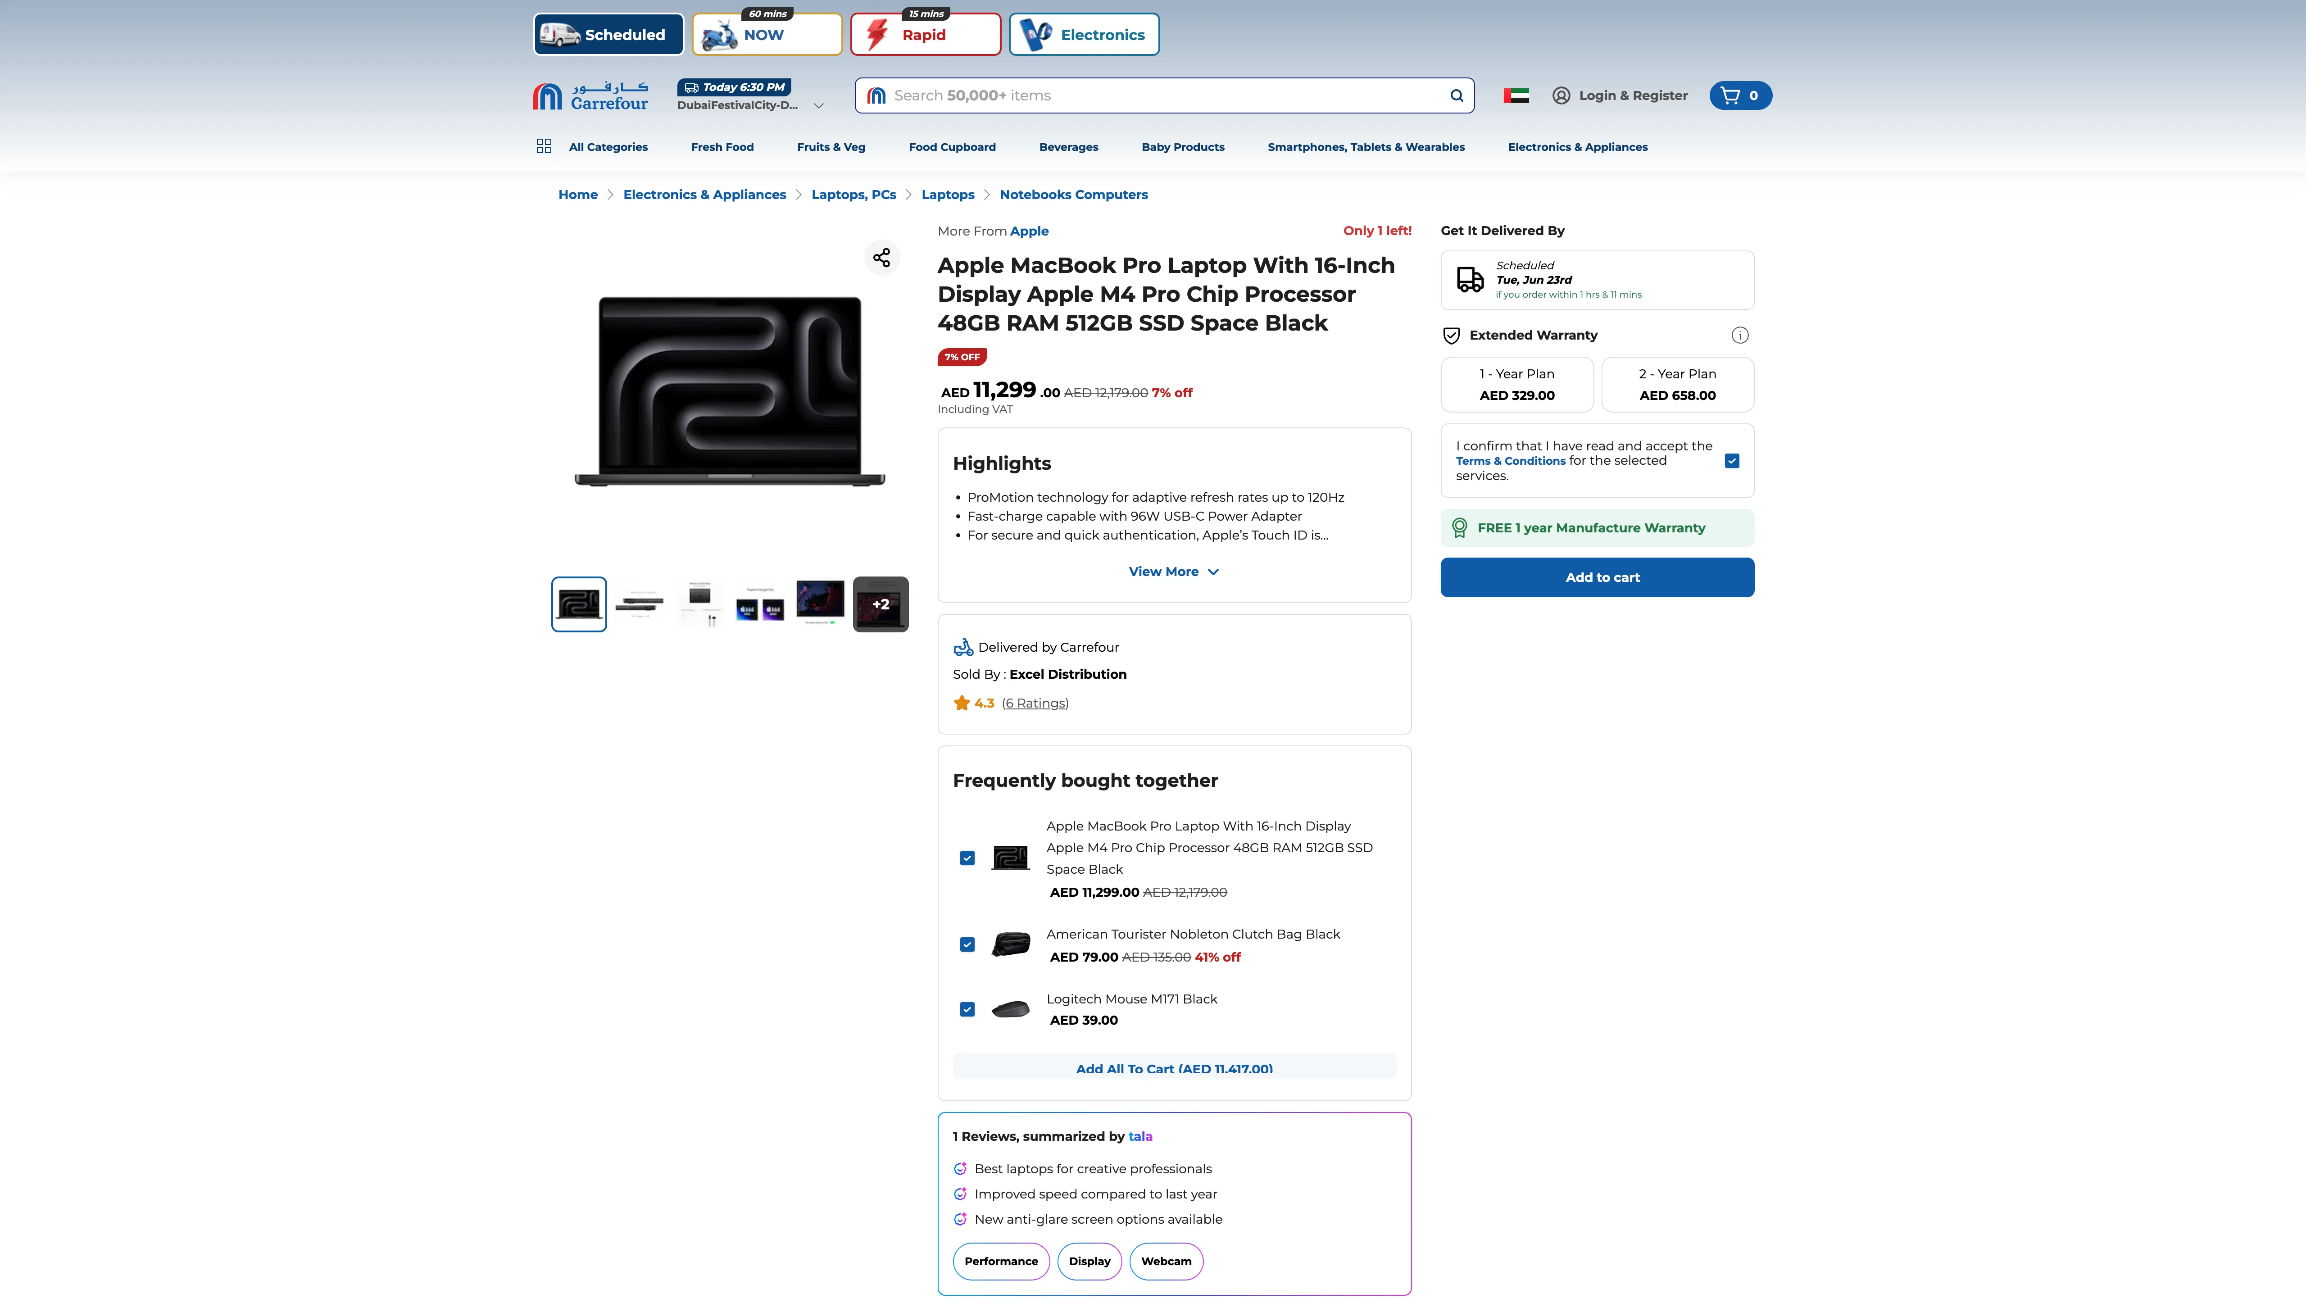
Task: Filter reviews by Performance tag
Action: (1001, 1262)
